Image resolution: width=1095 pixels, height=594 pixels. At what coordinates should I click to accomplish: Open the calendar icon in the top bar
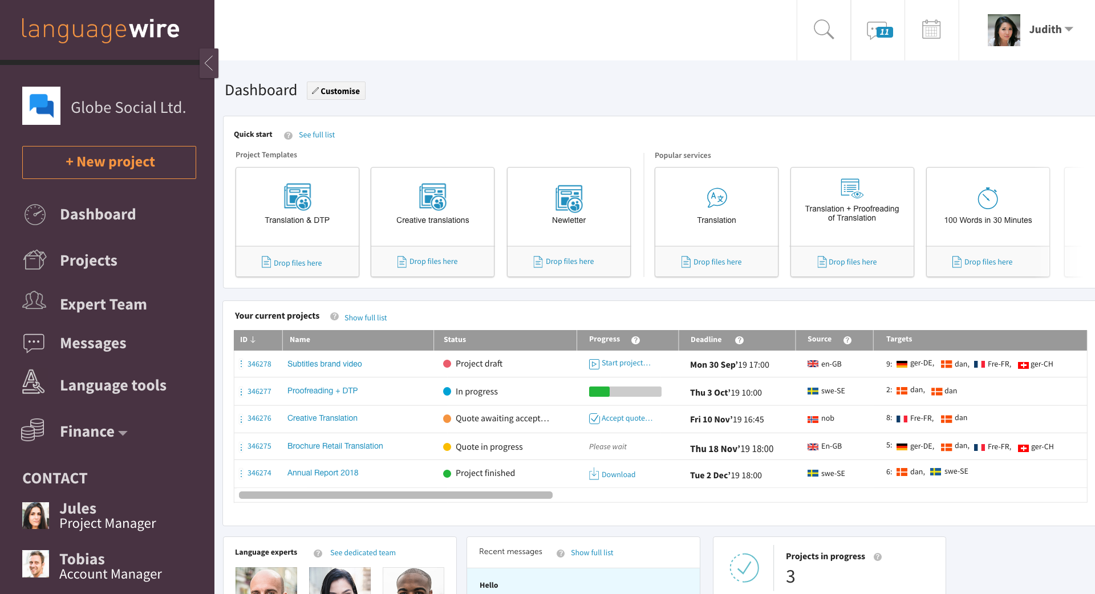point(931,29)
